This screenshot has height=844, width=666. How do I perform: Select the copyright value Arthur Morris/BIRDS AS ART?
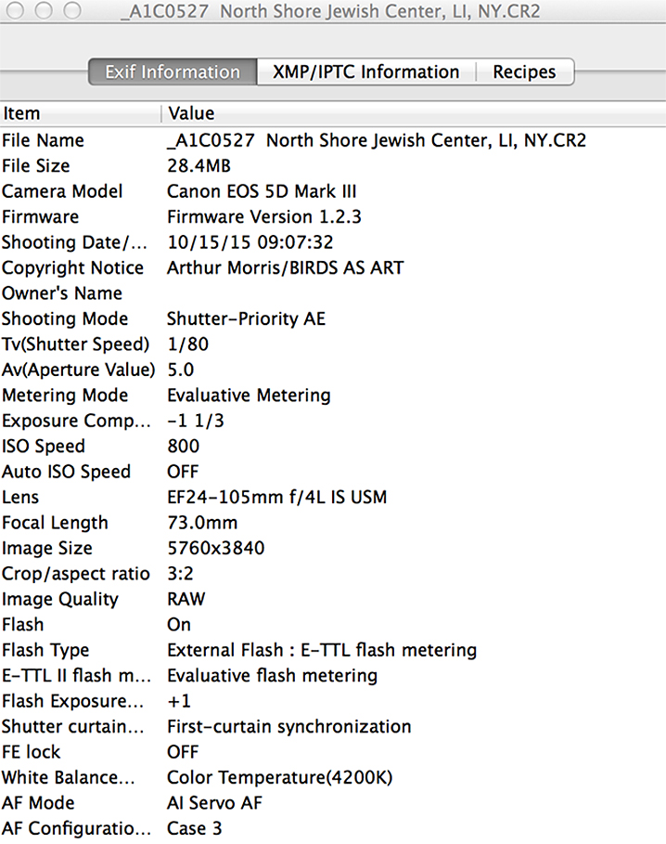tap(286, 268)
